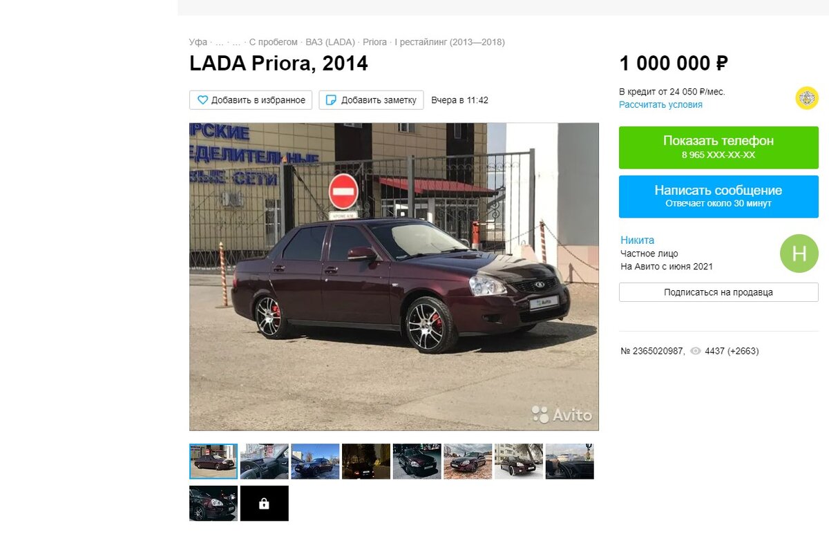
Task: Click the eye views icon near 4437
Action: (x=696, y=351)
